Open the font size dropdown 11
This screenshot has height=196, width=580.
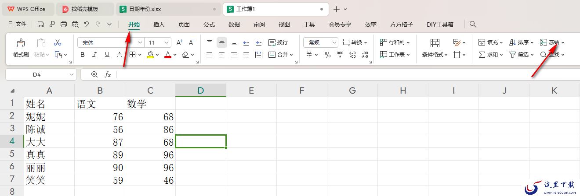point(167,42)
